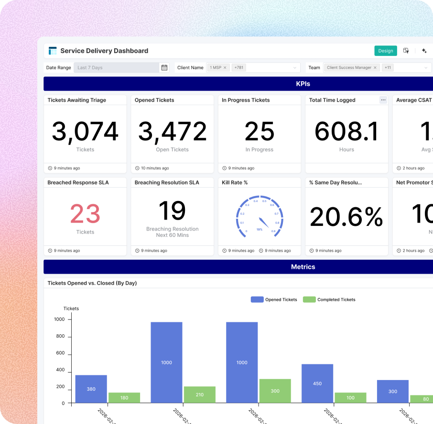The image size is (433, 424).
Task: Open the Date Range calendar picker icon
Action: coord(164,67)
